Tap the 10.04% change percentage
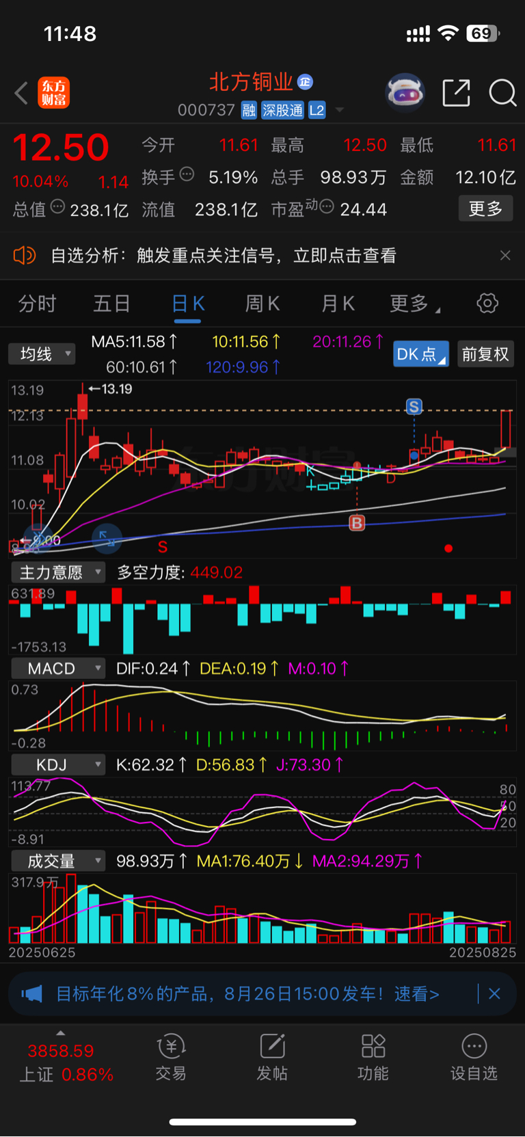The width and height of the screenshot is (525, 1137). (40, 182)
